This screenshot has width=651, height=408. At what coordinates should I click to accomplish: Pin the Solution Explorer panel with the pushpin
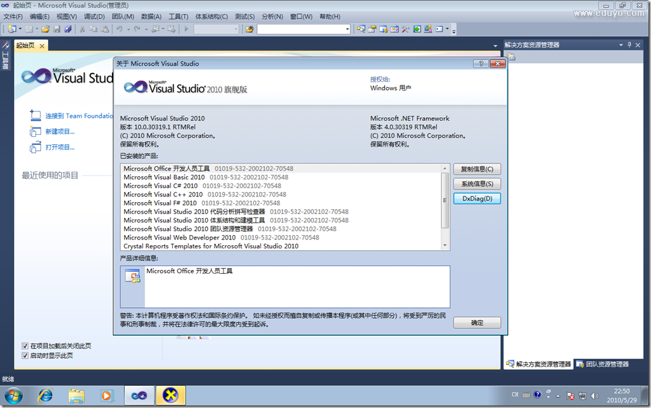tap(629, 45)
